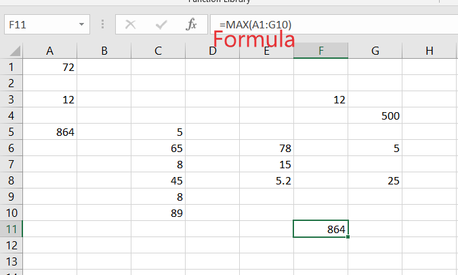This screenshot has height=275, width=458.
Task: Select row 10 header
Action: (x=12, y=213)
